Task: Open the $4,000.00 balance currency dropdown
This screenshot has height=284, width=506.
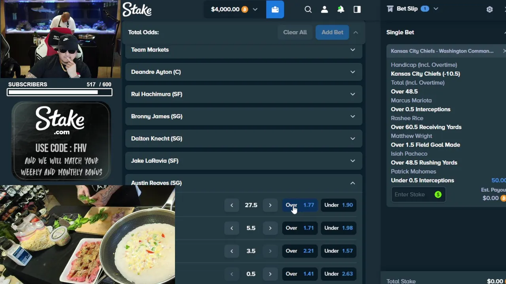Action: coord(255,9)
